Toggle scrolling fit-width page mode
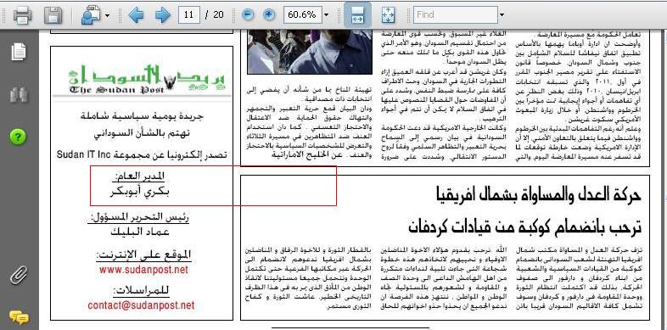Image resolution: width=667 pixels, height=330 pixels. 357,15
